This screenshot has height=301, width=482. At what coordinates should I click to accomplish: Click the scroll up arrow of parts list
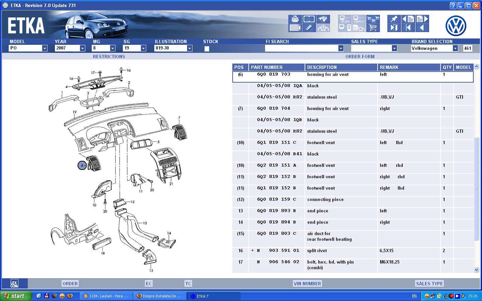477,67
